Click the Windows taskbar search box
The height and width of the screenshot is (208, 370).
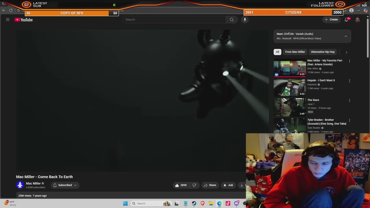pos(151,203)
